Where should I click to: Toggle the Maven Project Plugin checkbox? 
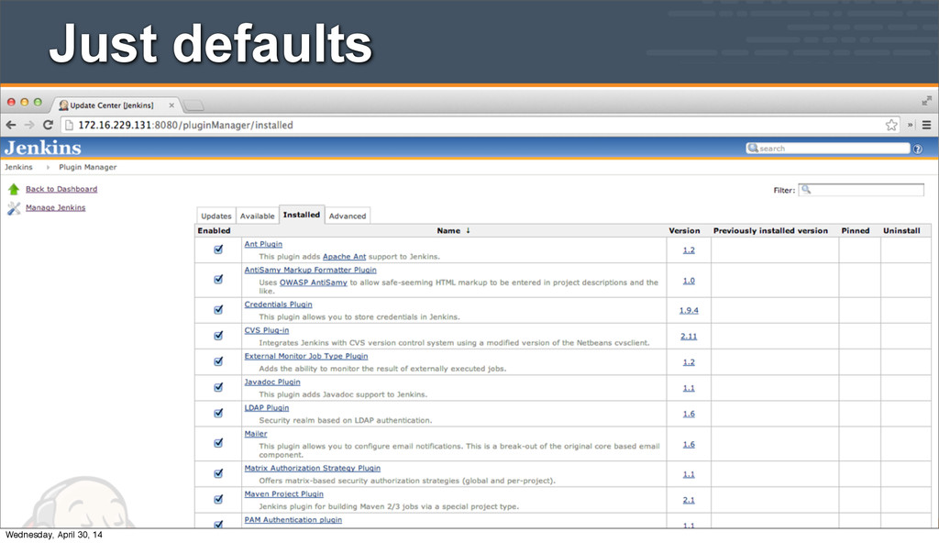pyautogui.click(x=218, y=499)
